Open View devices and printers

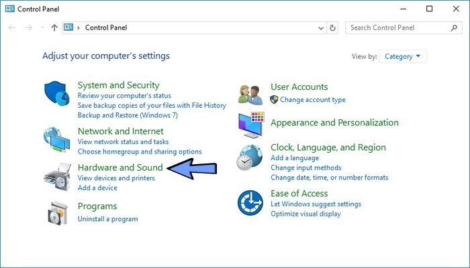[116, 178]
